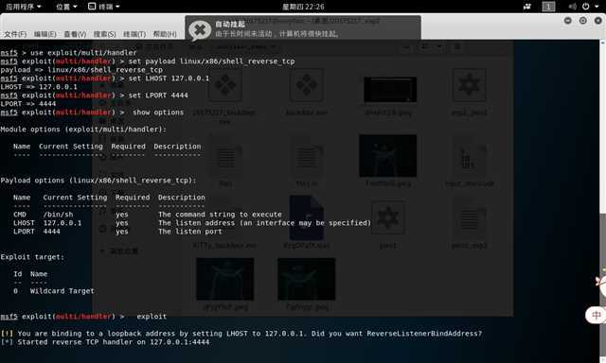The width and height of the screenshot is (606, 363).
Task: Click the power icon in the top bar
Action: [x=585, y=7]
